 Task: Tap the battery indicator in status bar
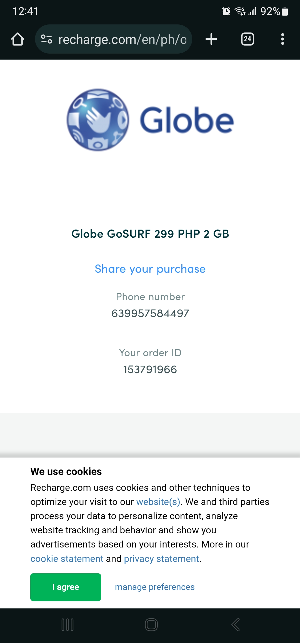285,11
